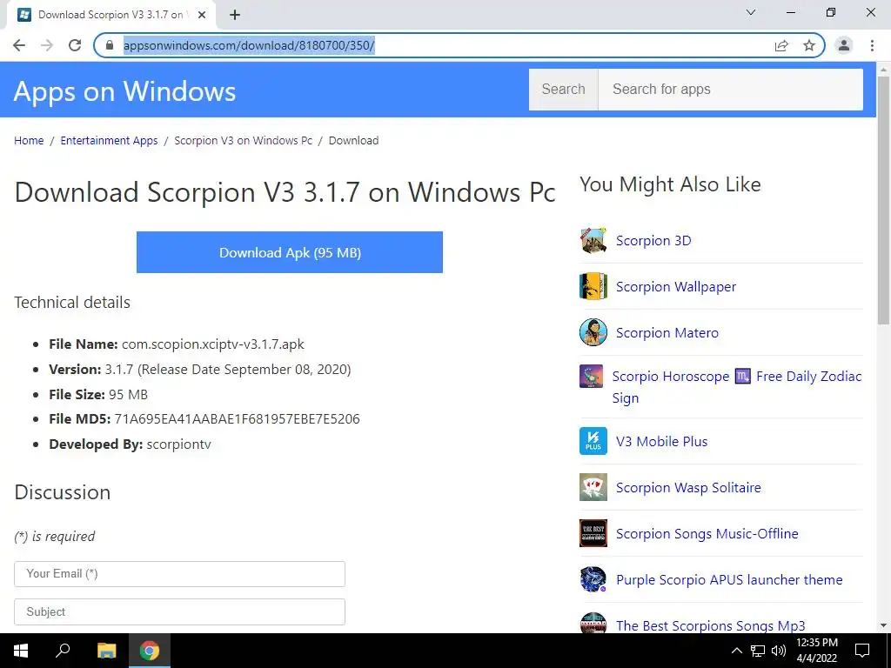
Task: Open Scorpio Horoscope Free Daily Zodiac link
Action: coord(737,387)
